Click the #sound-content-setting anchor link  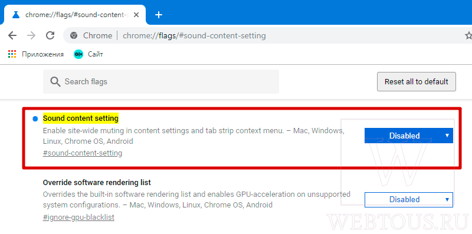(83, 153)
